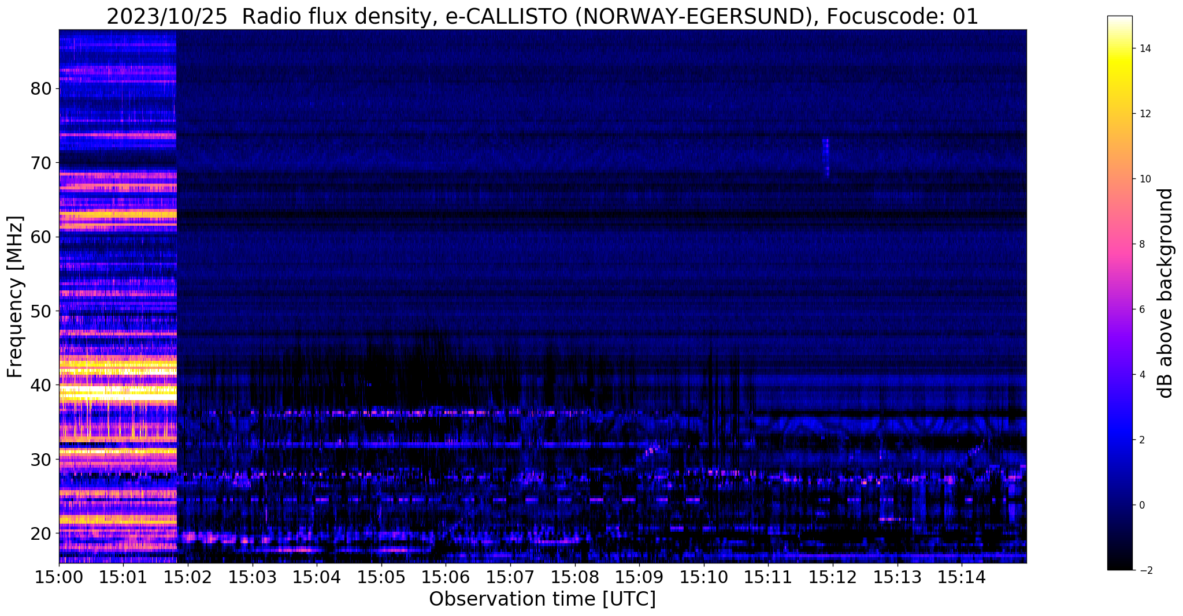This screenshot has width=1183, height=616.
Task: Click the 70 MHz frequency tick label
Action: [x=40, y=163]
